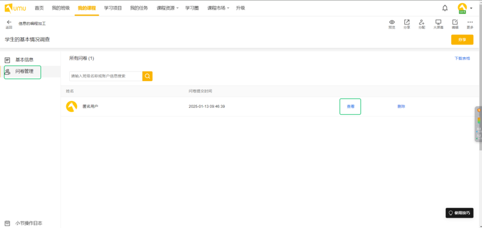
Task: Expand the 课程市场 dropdown menu
Action: (x=218, y=8)
